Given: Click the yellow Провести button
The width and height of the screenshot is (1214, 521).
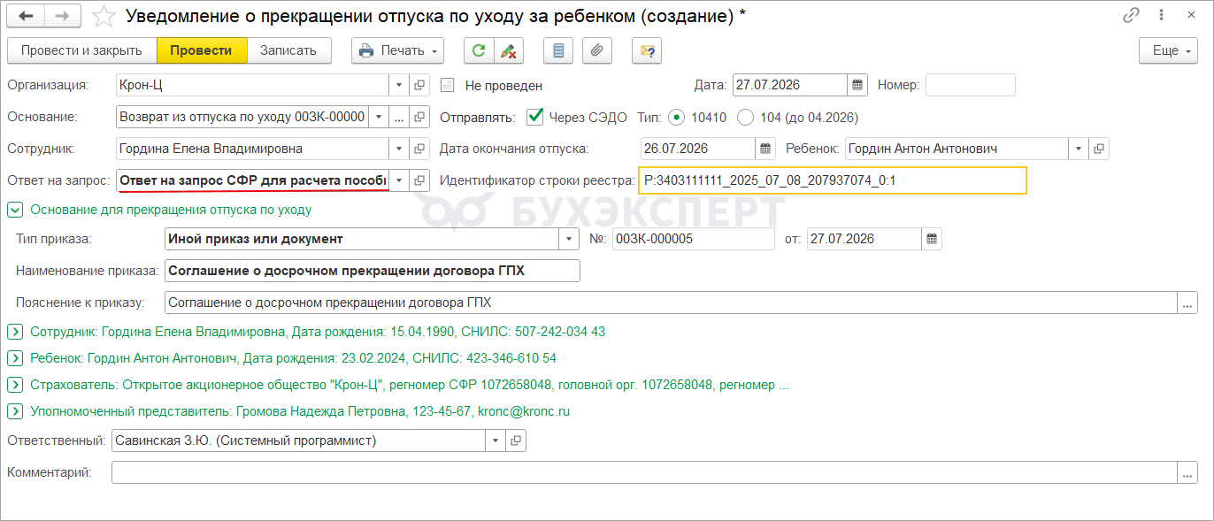Looking at the screenshot, I should [201, 50].
